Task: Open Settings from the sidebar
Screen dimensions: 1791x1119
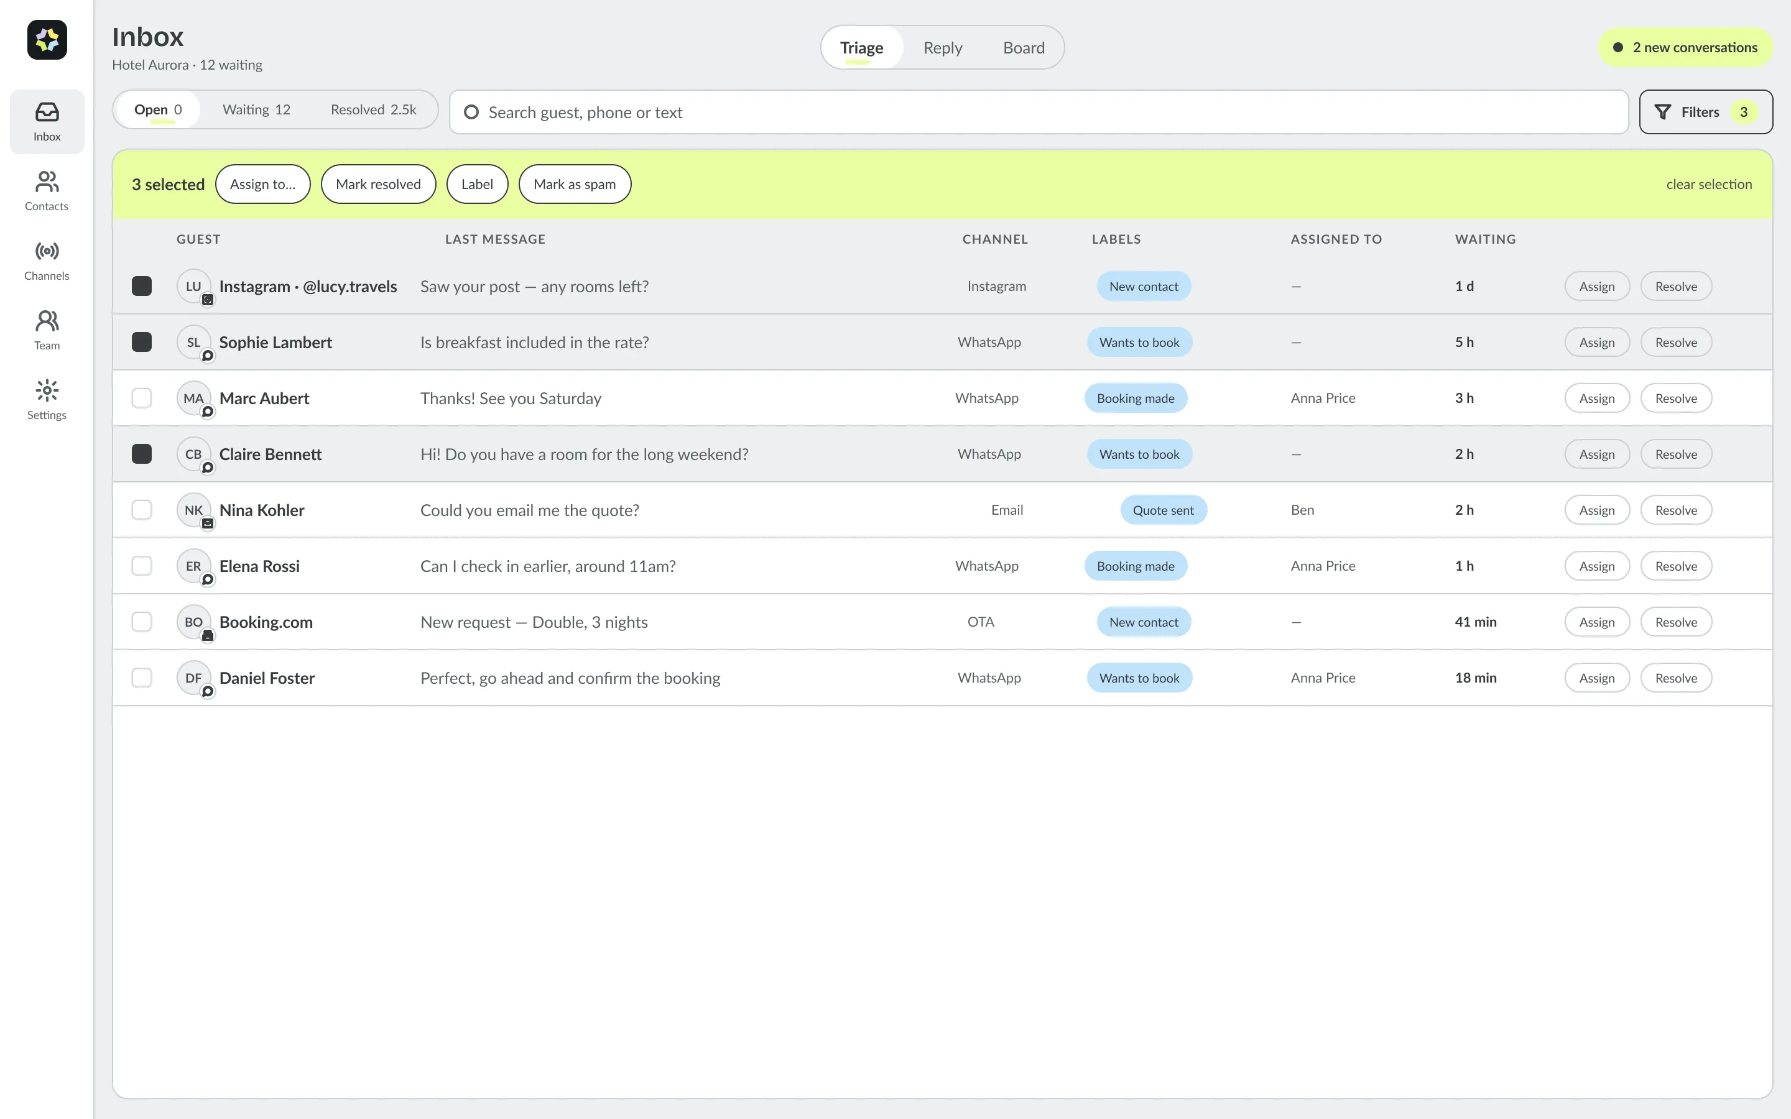Action: tap(47, 400)
